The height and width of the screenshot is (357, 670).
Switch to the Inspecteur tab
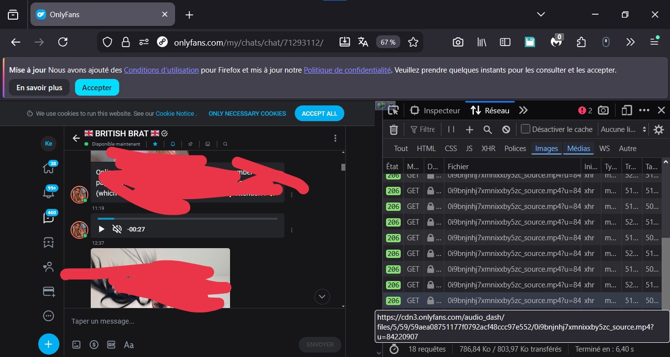436,110
